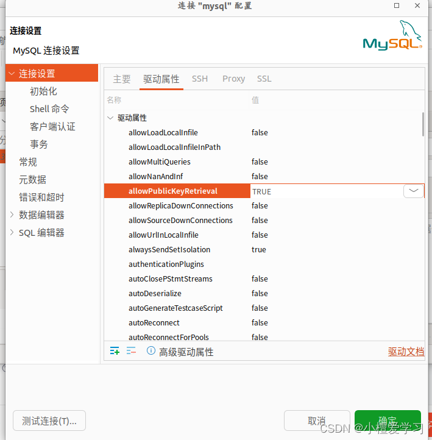Select 元数据 in the sidebar

32,180
